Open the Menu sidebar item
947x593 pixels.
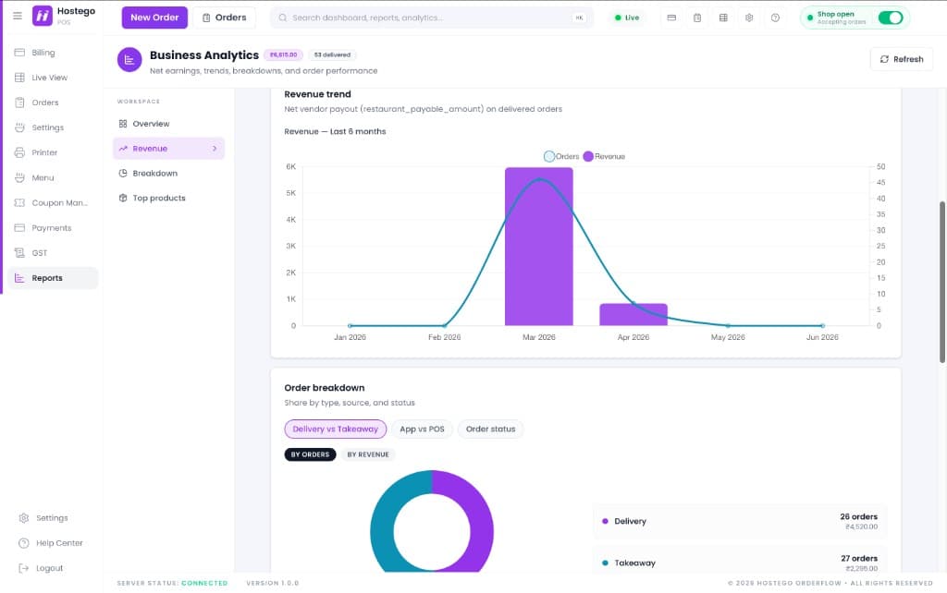pyautogui.click(x=53, y=177)
